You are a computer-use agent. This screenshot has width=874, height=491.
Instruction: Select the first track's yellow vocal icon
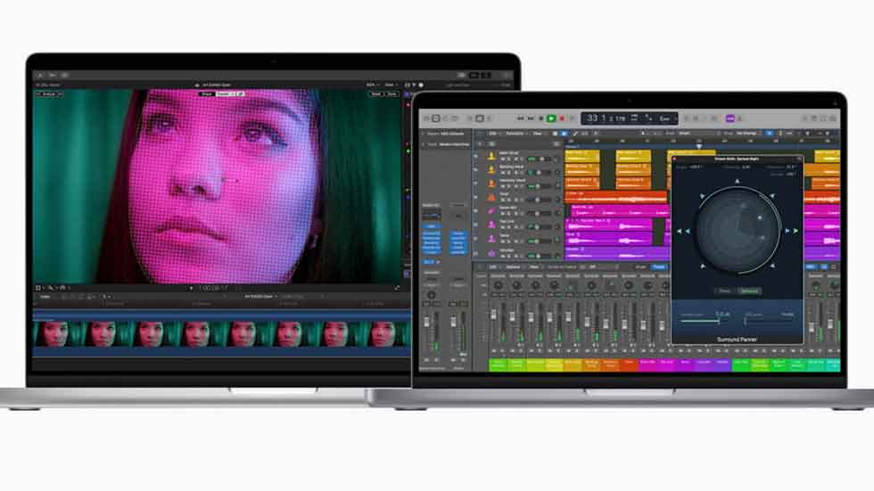click(491, 157)
